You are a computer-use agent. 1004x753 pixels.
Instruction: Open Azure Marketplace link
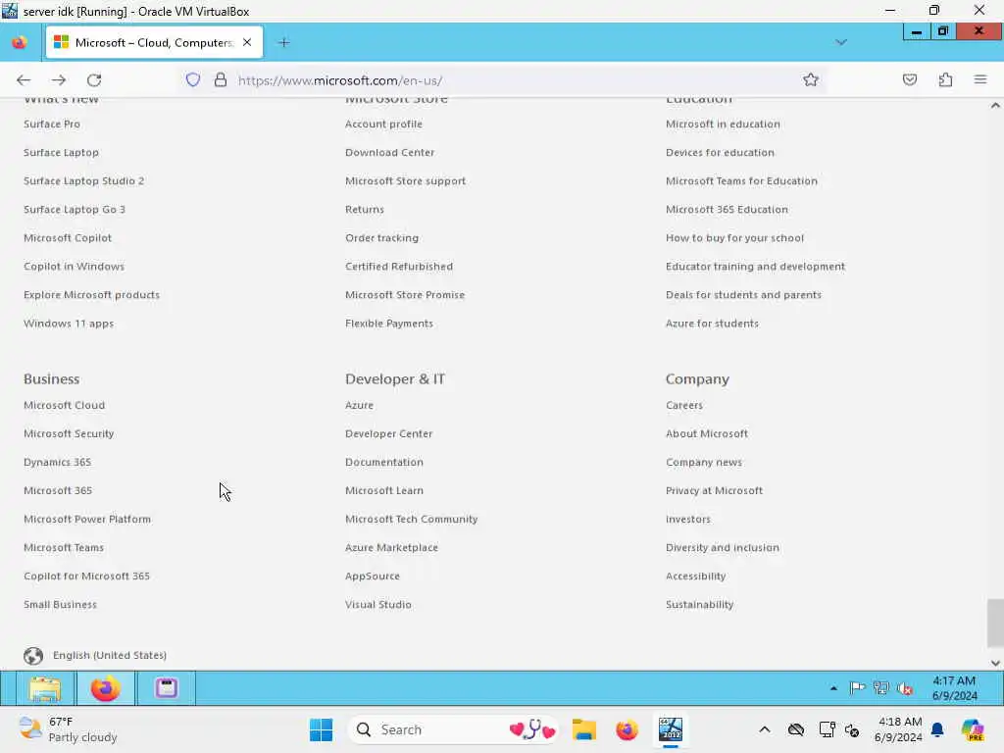pyautogui.click(x=392, y=547)
